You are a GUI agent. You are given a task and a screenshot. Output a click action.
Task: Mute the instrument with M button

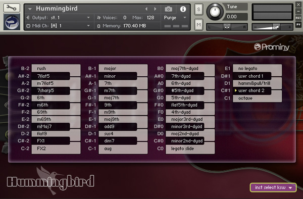pos(198,25)
